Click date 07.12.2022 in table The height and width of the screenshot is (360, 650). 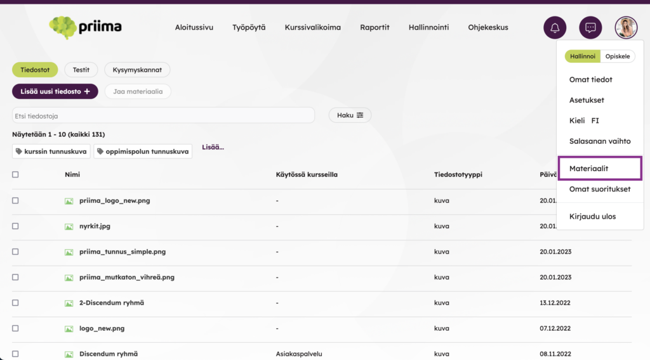(x=555, y=328)
